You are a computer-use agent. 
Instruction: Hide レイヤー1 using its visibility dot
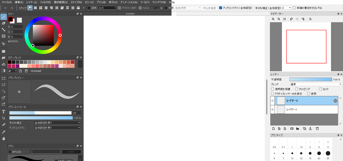[272, 110]
